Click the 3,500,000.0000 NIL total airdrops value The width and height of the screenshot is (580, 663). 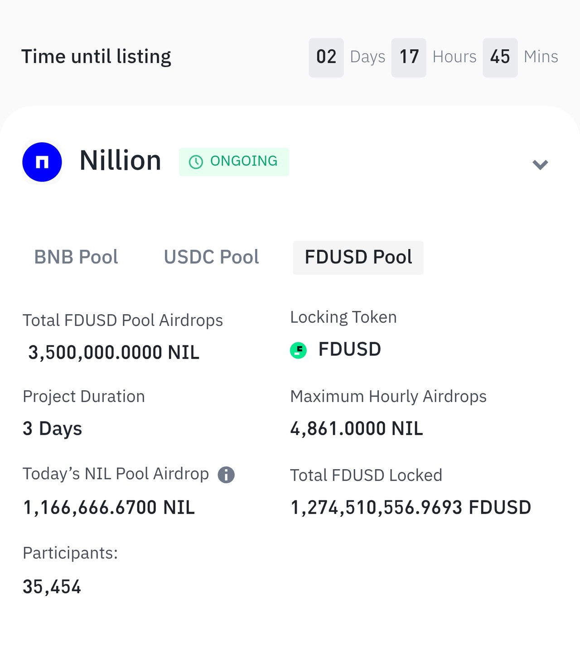tap(114, 352)
